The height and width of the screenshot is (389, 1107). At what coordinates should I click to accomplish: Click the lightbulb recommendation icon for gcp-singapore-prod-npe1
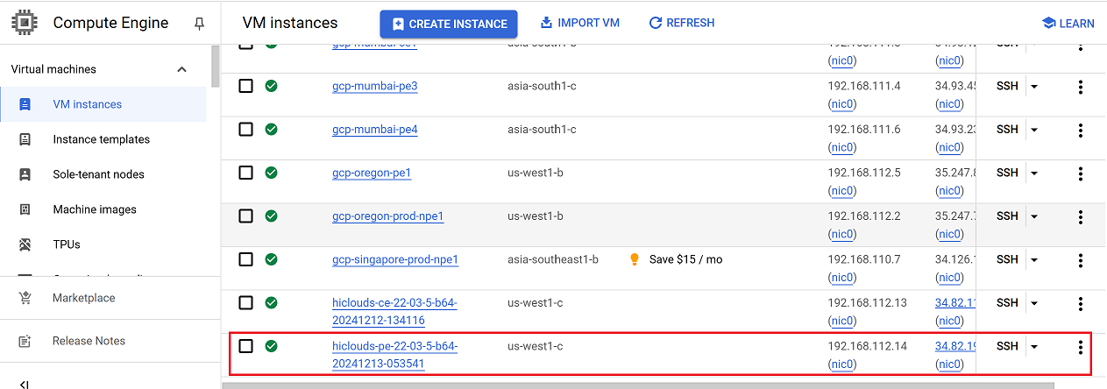click(635, 259)
